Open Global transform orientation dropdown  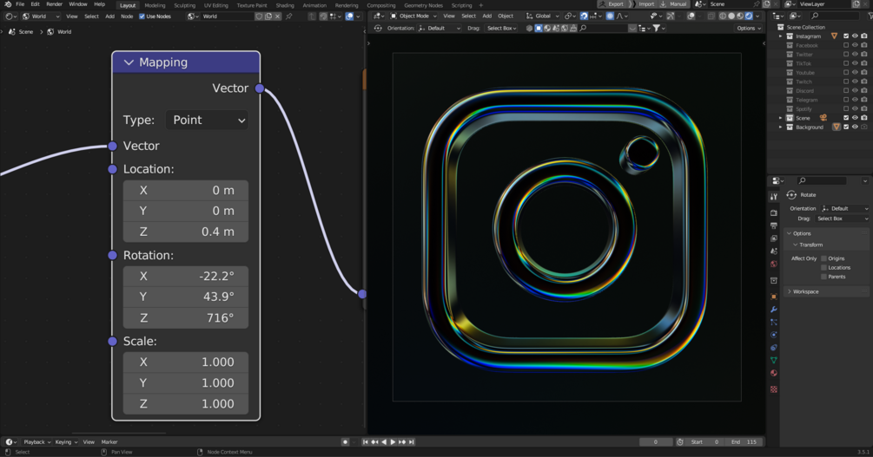[542, 16]
